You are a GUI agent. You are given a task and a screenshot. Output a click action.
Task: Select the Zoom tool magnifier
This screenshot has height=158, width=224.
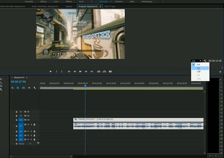[1, 90]
